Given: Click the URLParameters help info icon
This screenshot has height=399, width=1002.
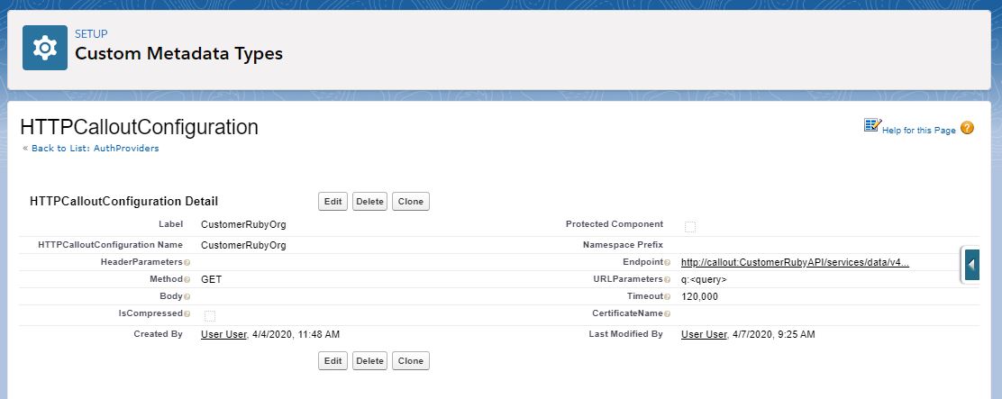Looking at the screenshot, I should [667, 279].
